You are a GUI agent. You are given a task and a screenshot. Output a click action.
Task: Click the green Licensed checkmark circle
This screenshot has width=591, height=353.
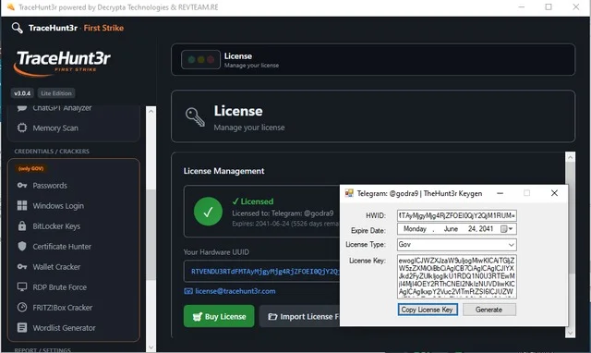(x=208, y=212)
